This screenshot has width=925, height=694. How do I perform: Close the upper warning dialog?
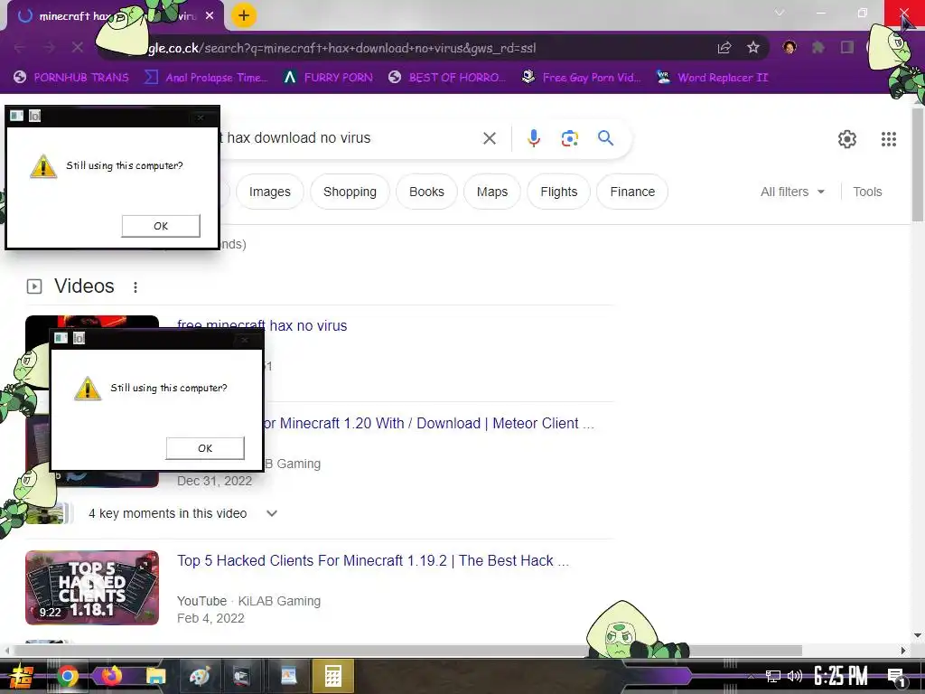coord(201,117)
